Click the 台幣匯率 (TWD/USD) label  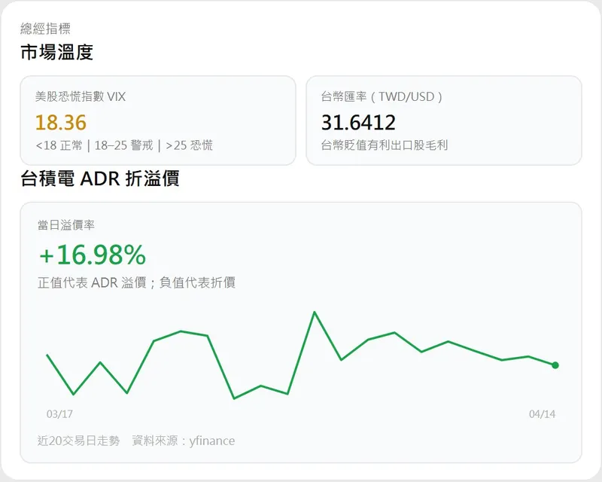[382, 96]
